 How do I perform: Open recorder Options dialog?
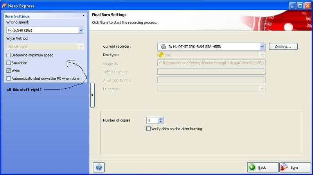click(283, 46)
